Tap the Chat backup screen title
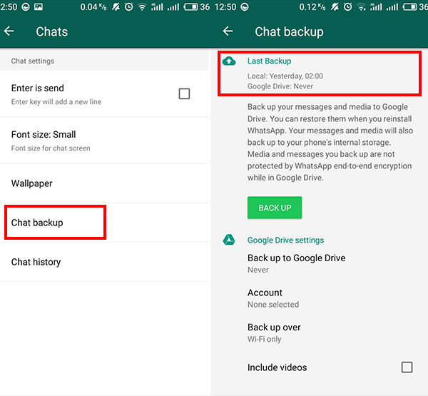 289,31
